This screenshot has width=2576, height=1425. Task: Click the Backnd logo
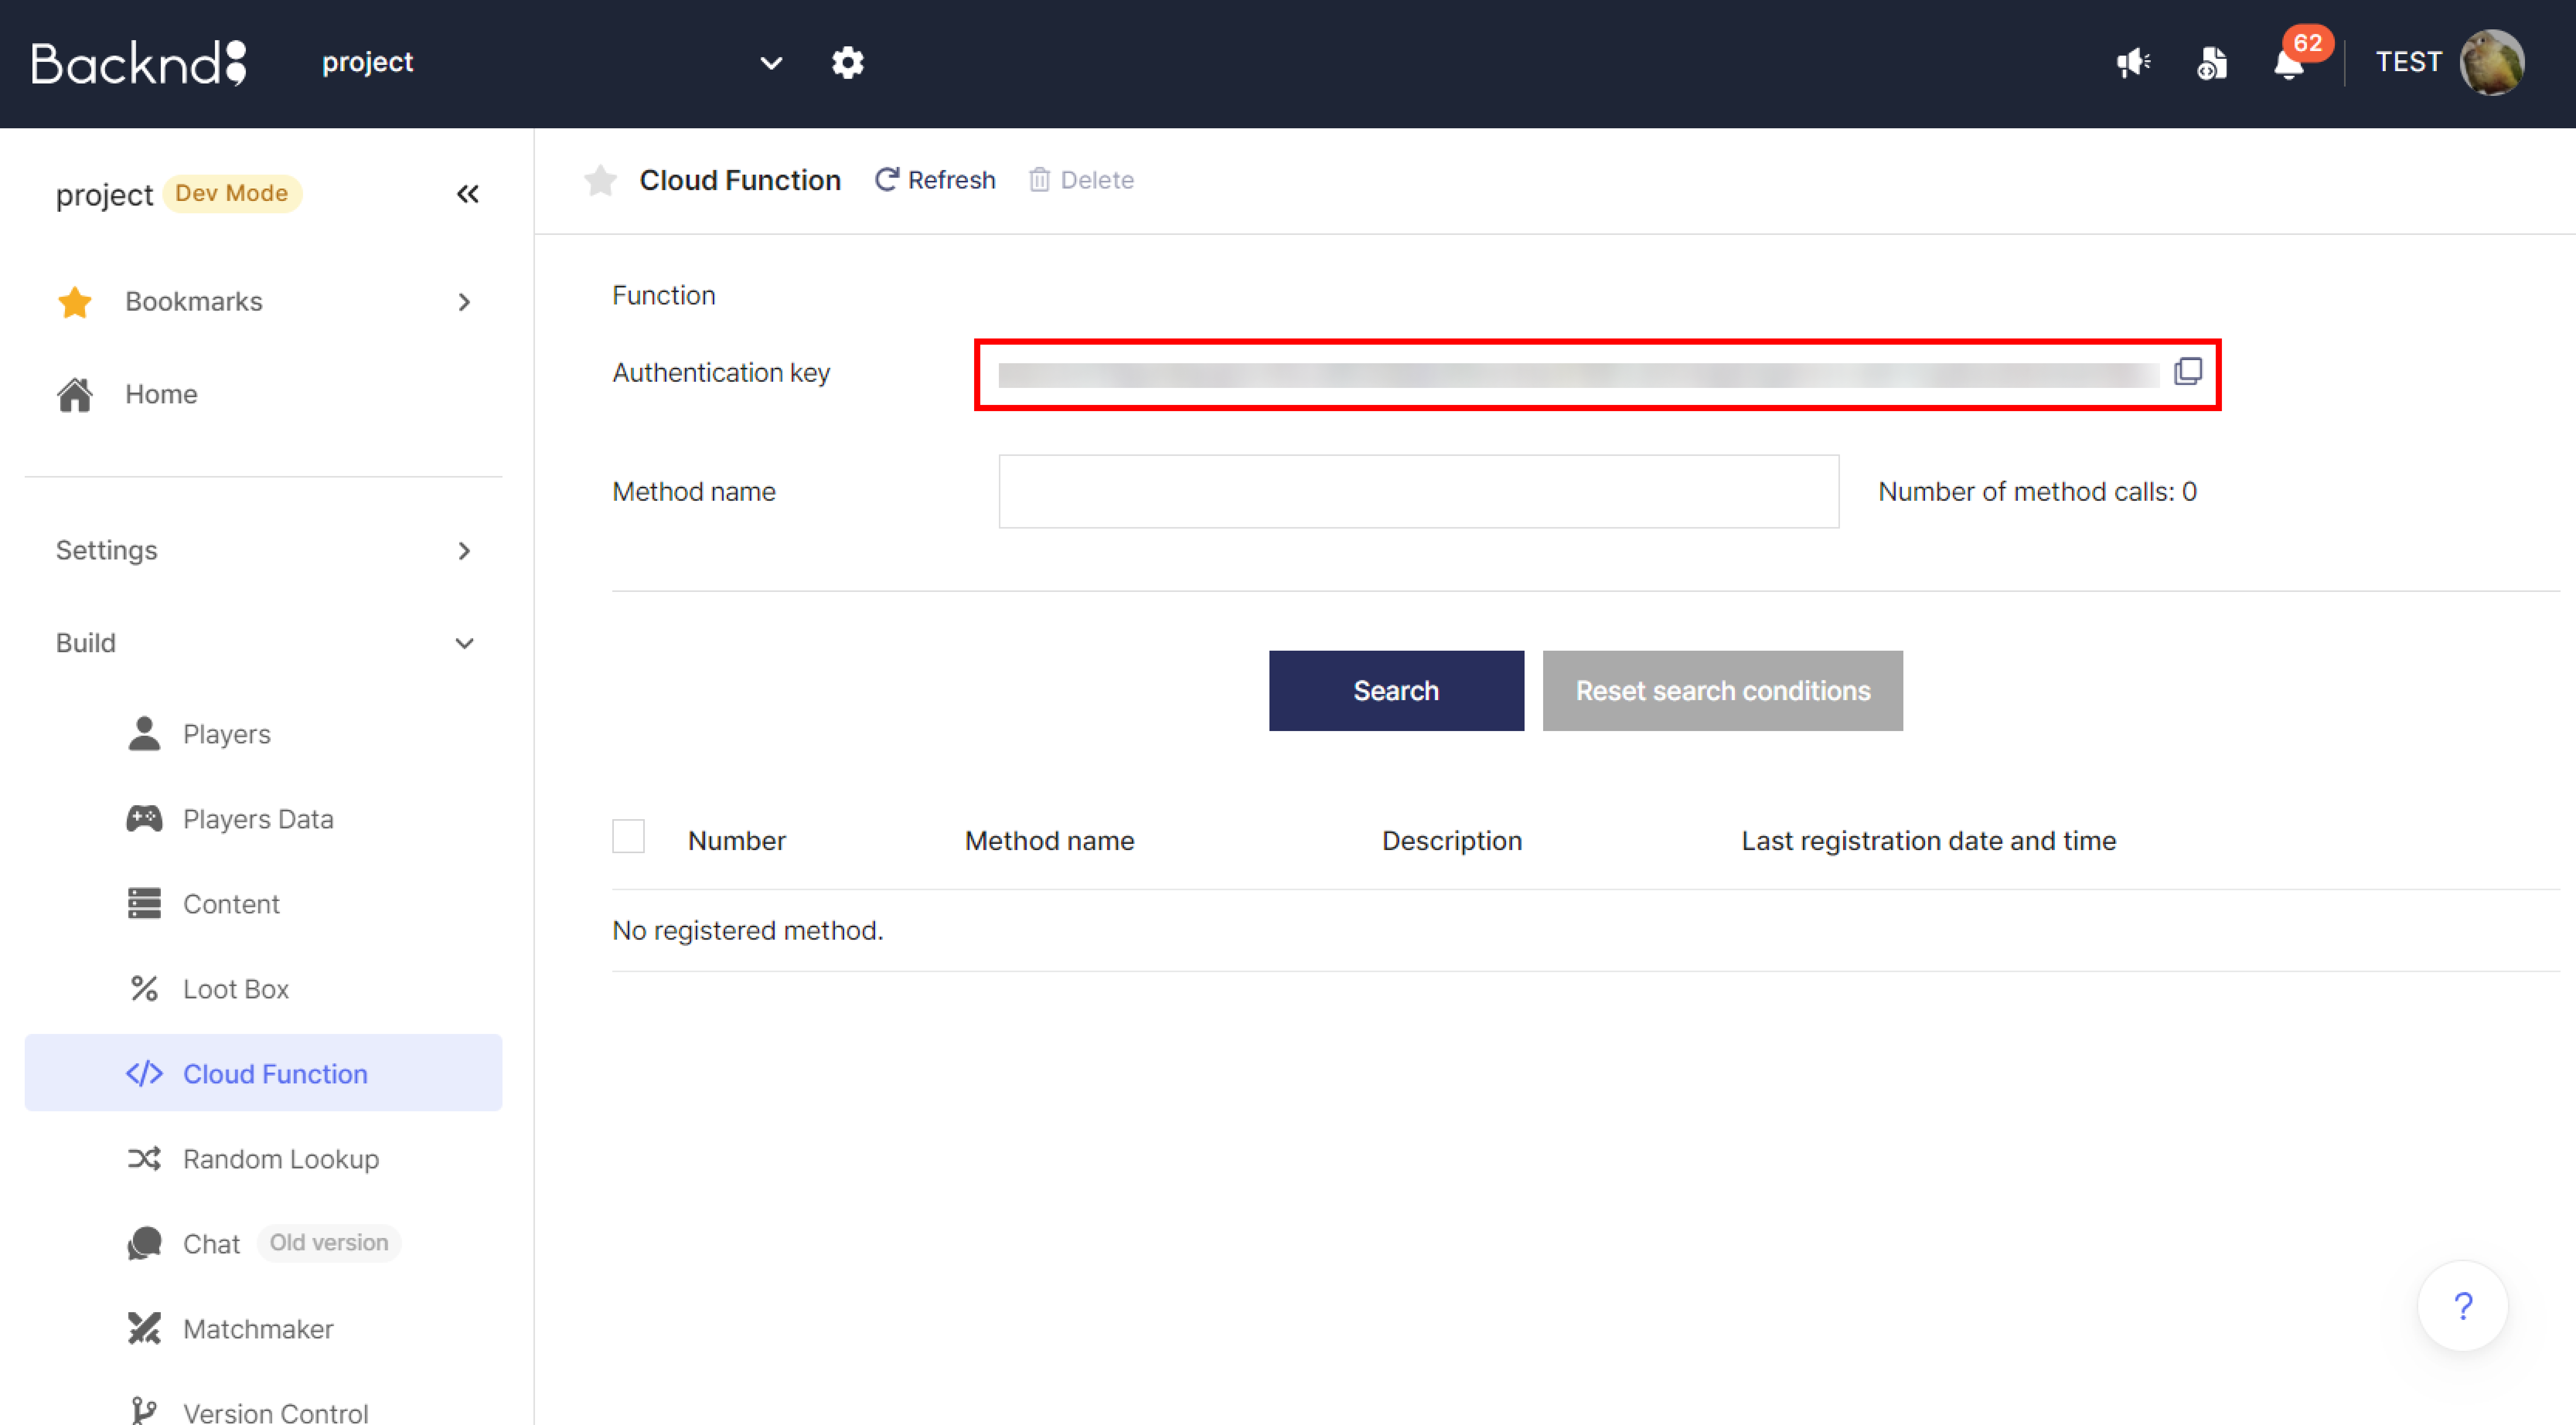coord(139,63)
